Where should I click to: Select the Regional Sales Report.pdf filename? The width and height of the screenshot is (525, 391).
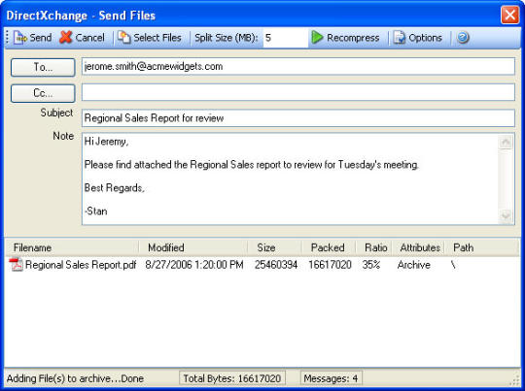(x=81, y=265)
